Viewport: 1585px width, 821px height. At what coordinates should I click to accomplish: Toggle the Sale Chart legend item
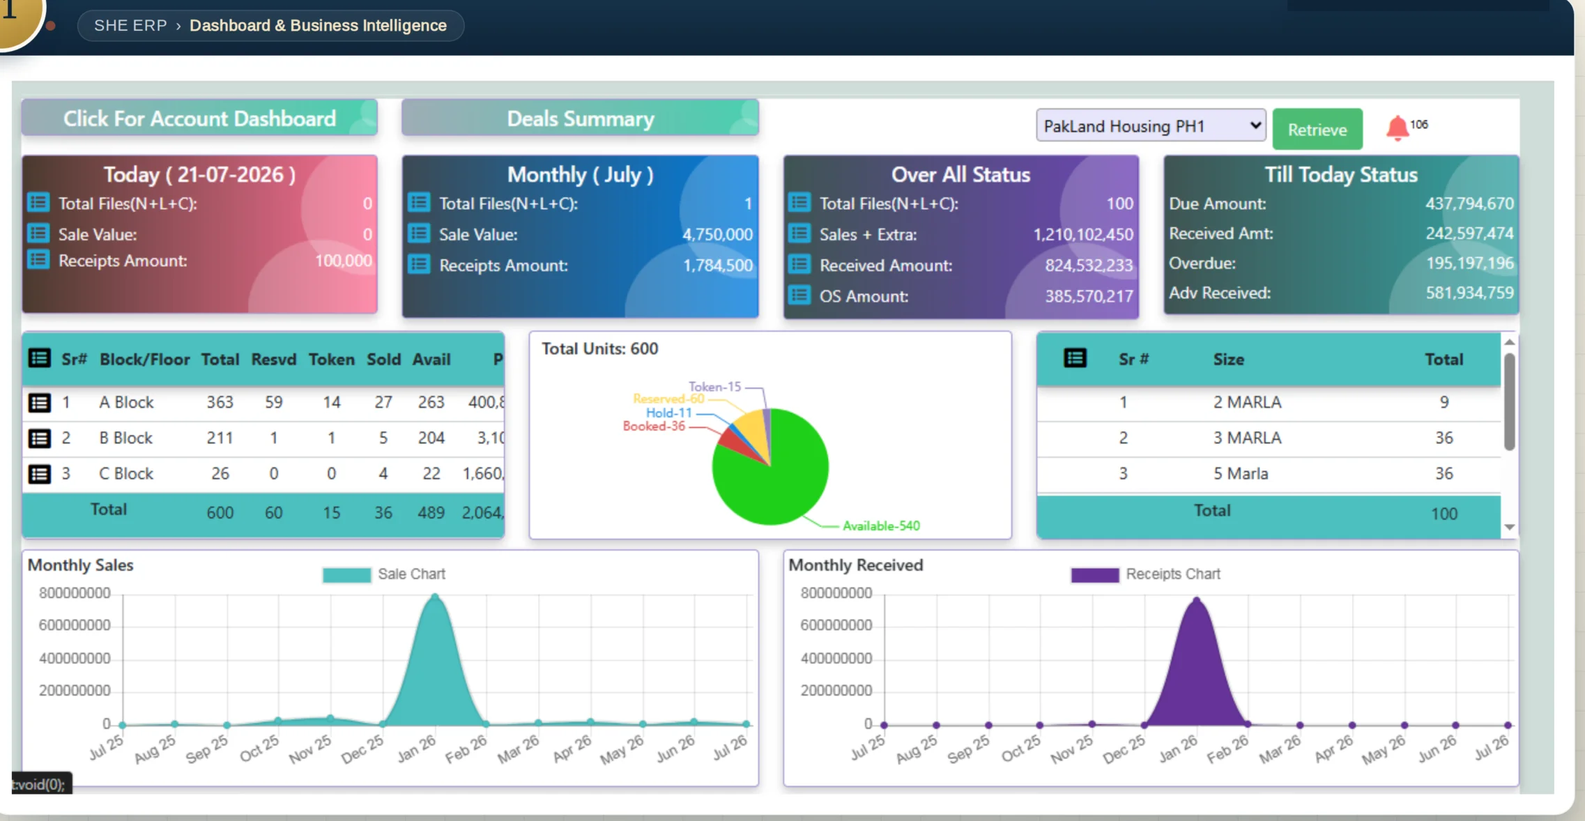point(384,574)
